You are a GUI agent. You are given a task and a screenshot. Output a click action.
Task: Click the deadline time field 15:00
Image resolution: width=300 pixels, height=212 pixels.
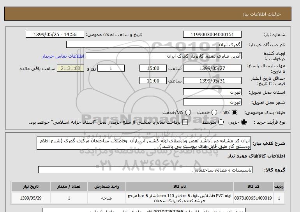click(153, 68)
